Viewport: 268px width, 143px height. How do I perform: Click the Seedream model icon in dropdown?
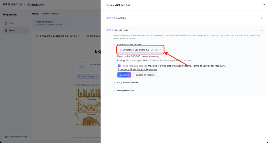(x=121, y=50)
